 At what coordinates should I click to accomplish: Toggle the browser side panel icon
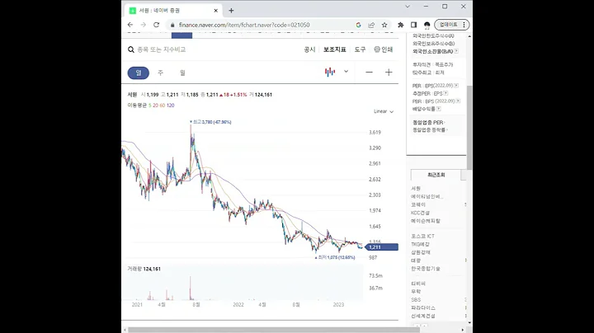click(413, 25)
